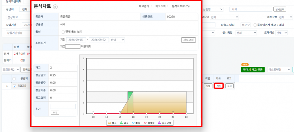Open the 재고상태 전체 dropdown
This screenshot has width=294, height=132.
[224, 17]
